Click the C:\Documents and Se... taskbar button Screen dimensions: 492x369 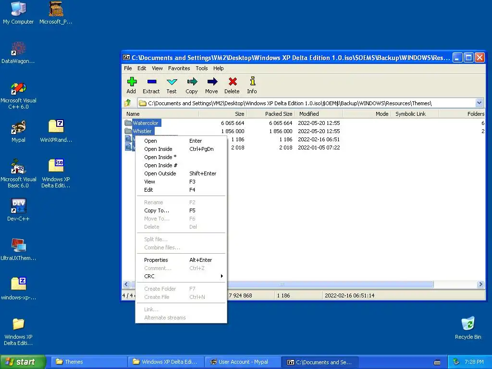[x=320, y=362]
